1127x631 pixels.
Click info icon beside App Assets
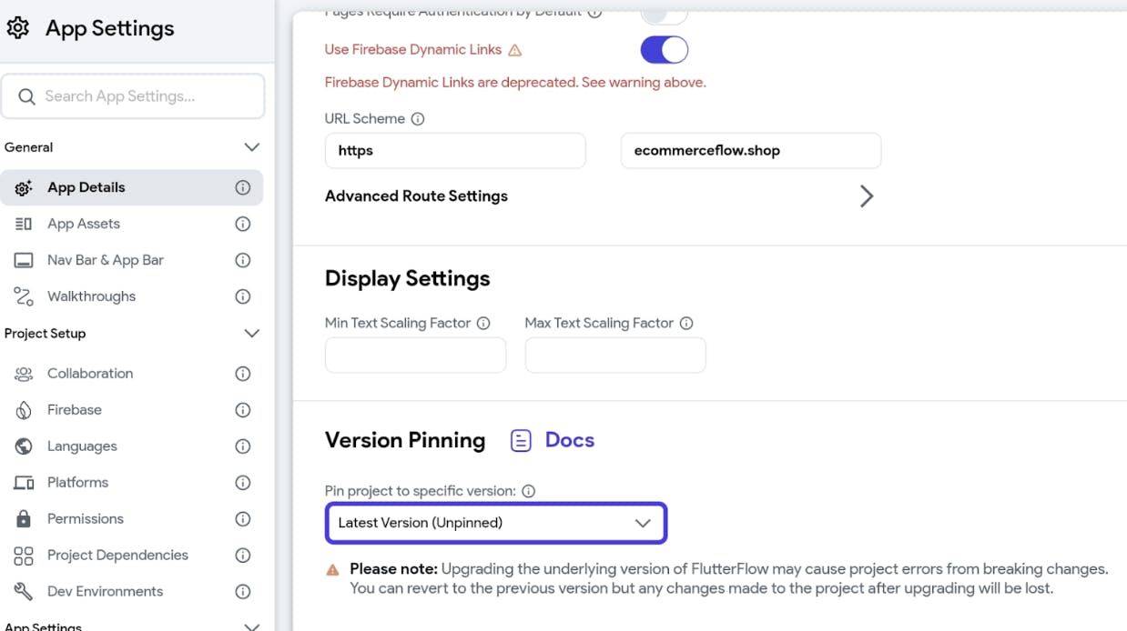(243, 224)
